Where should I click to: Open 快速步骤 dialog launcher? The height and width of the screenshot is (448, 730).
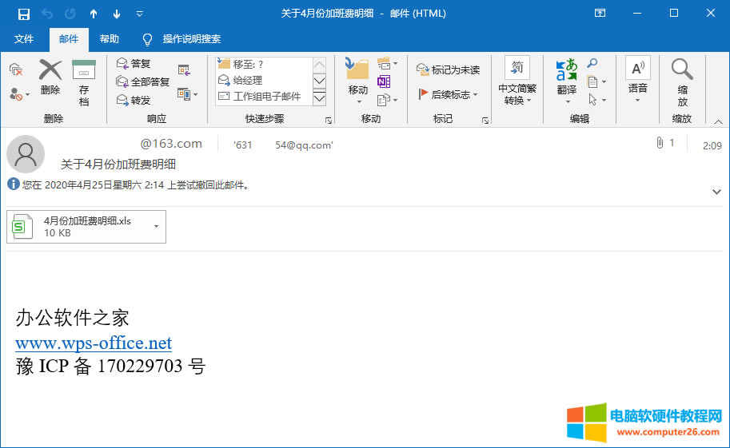pyautogui.click(x=329, y=121)
